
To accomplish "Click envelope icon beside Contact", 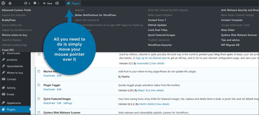I will coord(4,79).
